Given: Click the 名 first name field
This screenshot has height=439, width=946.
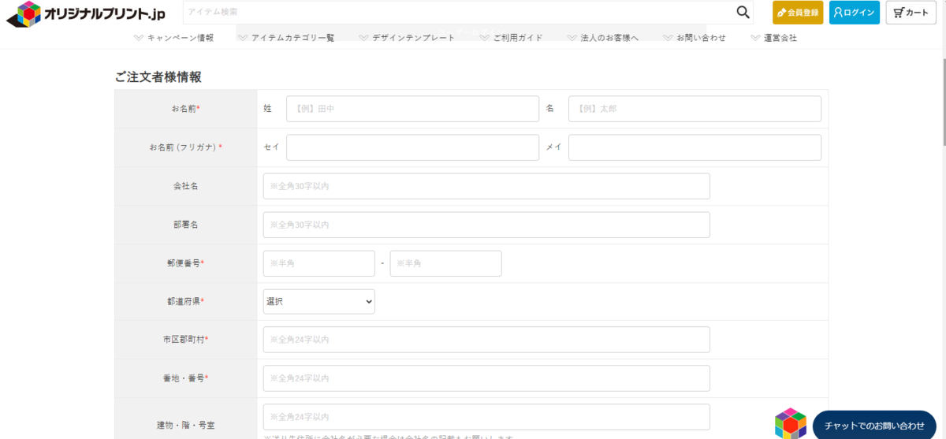Looking at the screenshot, I should pos(695,109).
